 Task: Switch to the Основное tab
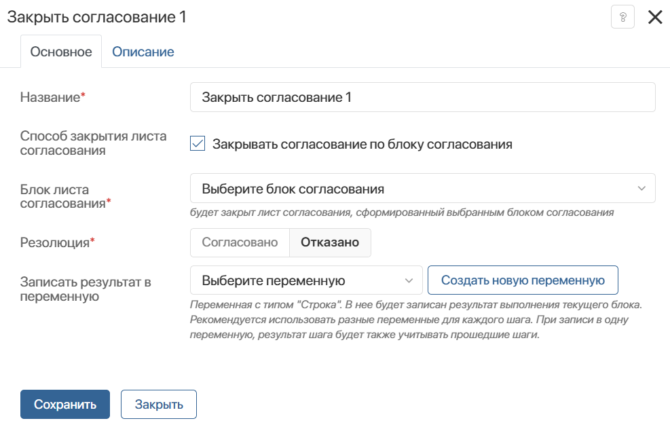tap(61, 52)
